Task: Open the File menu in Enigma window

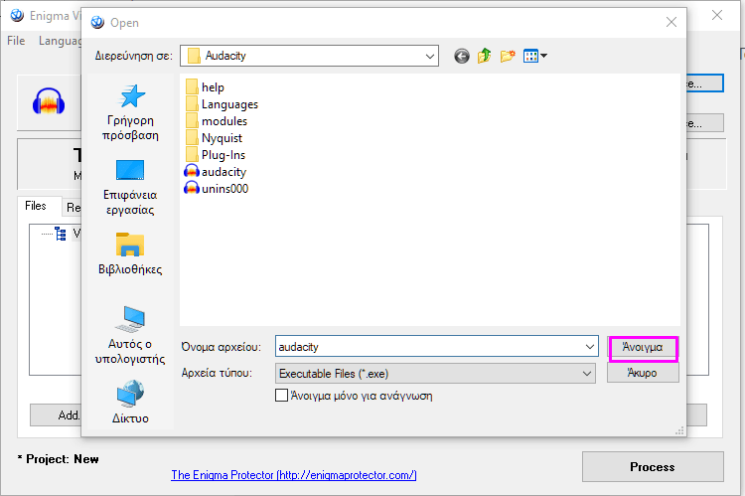Action: click(16, 41)
